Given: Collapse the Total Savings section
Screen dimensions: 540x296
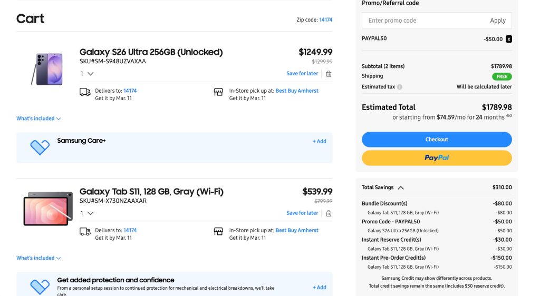Looking at the screenshot, I should click(401, 188).
